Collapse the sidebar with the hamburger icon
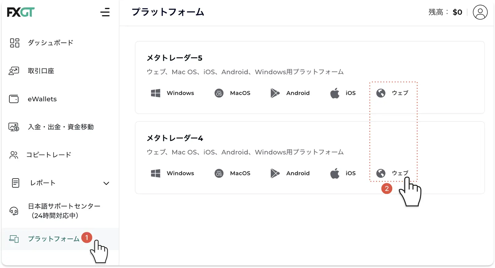The width and height of the screenshot is (495, 268). click(105, 12)
